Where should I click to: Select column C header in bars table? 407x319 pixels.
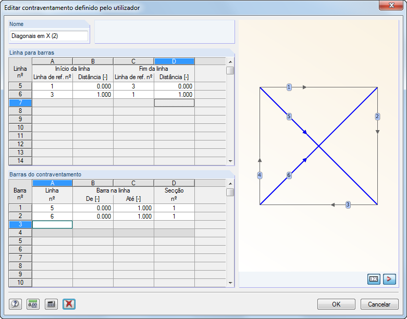[133, 183]
